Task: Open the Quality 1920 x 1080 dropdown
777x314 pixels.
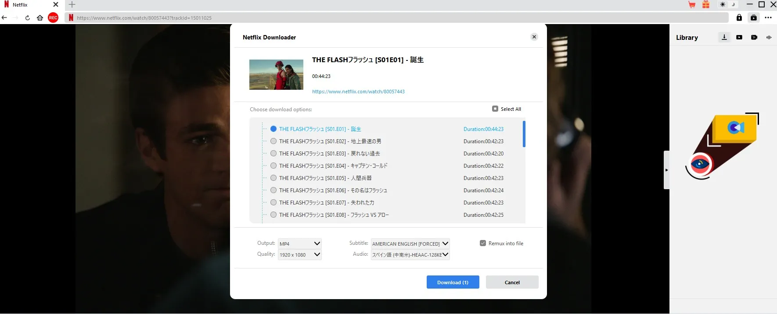Action: (300, 254)
